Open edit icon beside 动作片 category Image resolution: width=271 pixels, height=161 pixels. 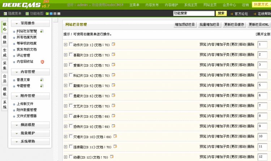(x=113, y=44)
